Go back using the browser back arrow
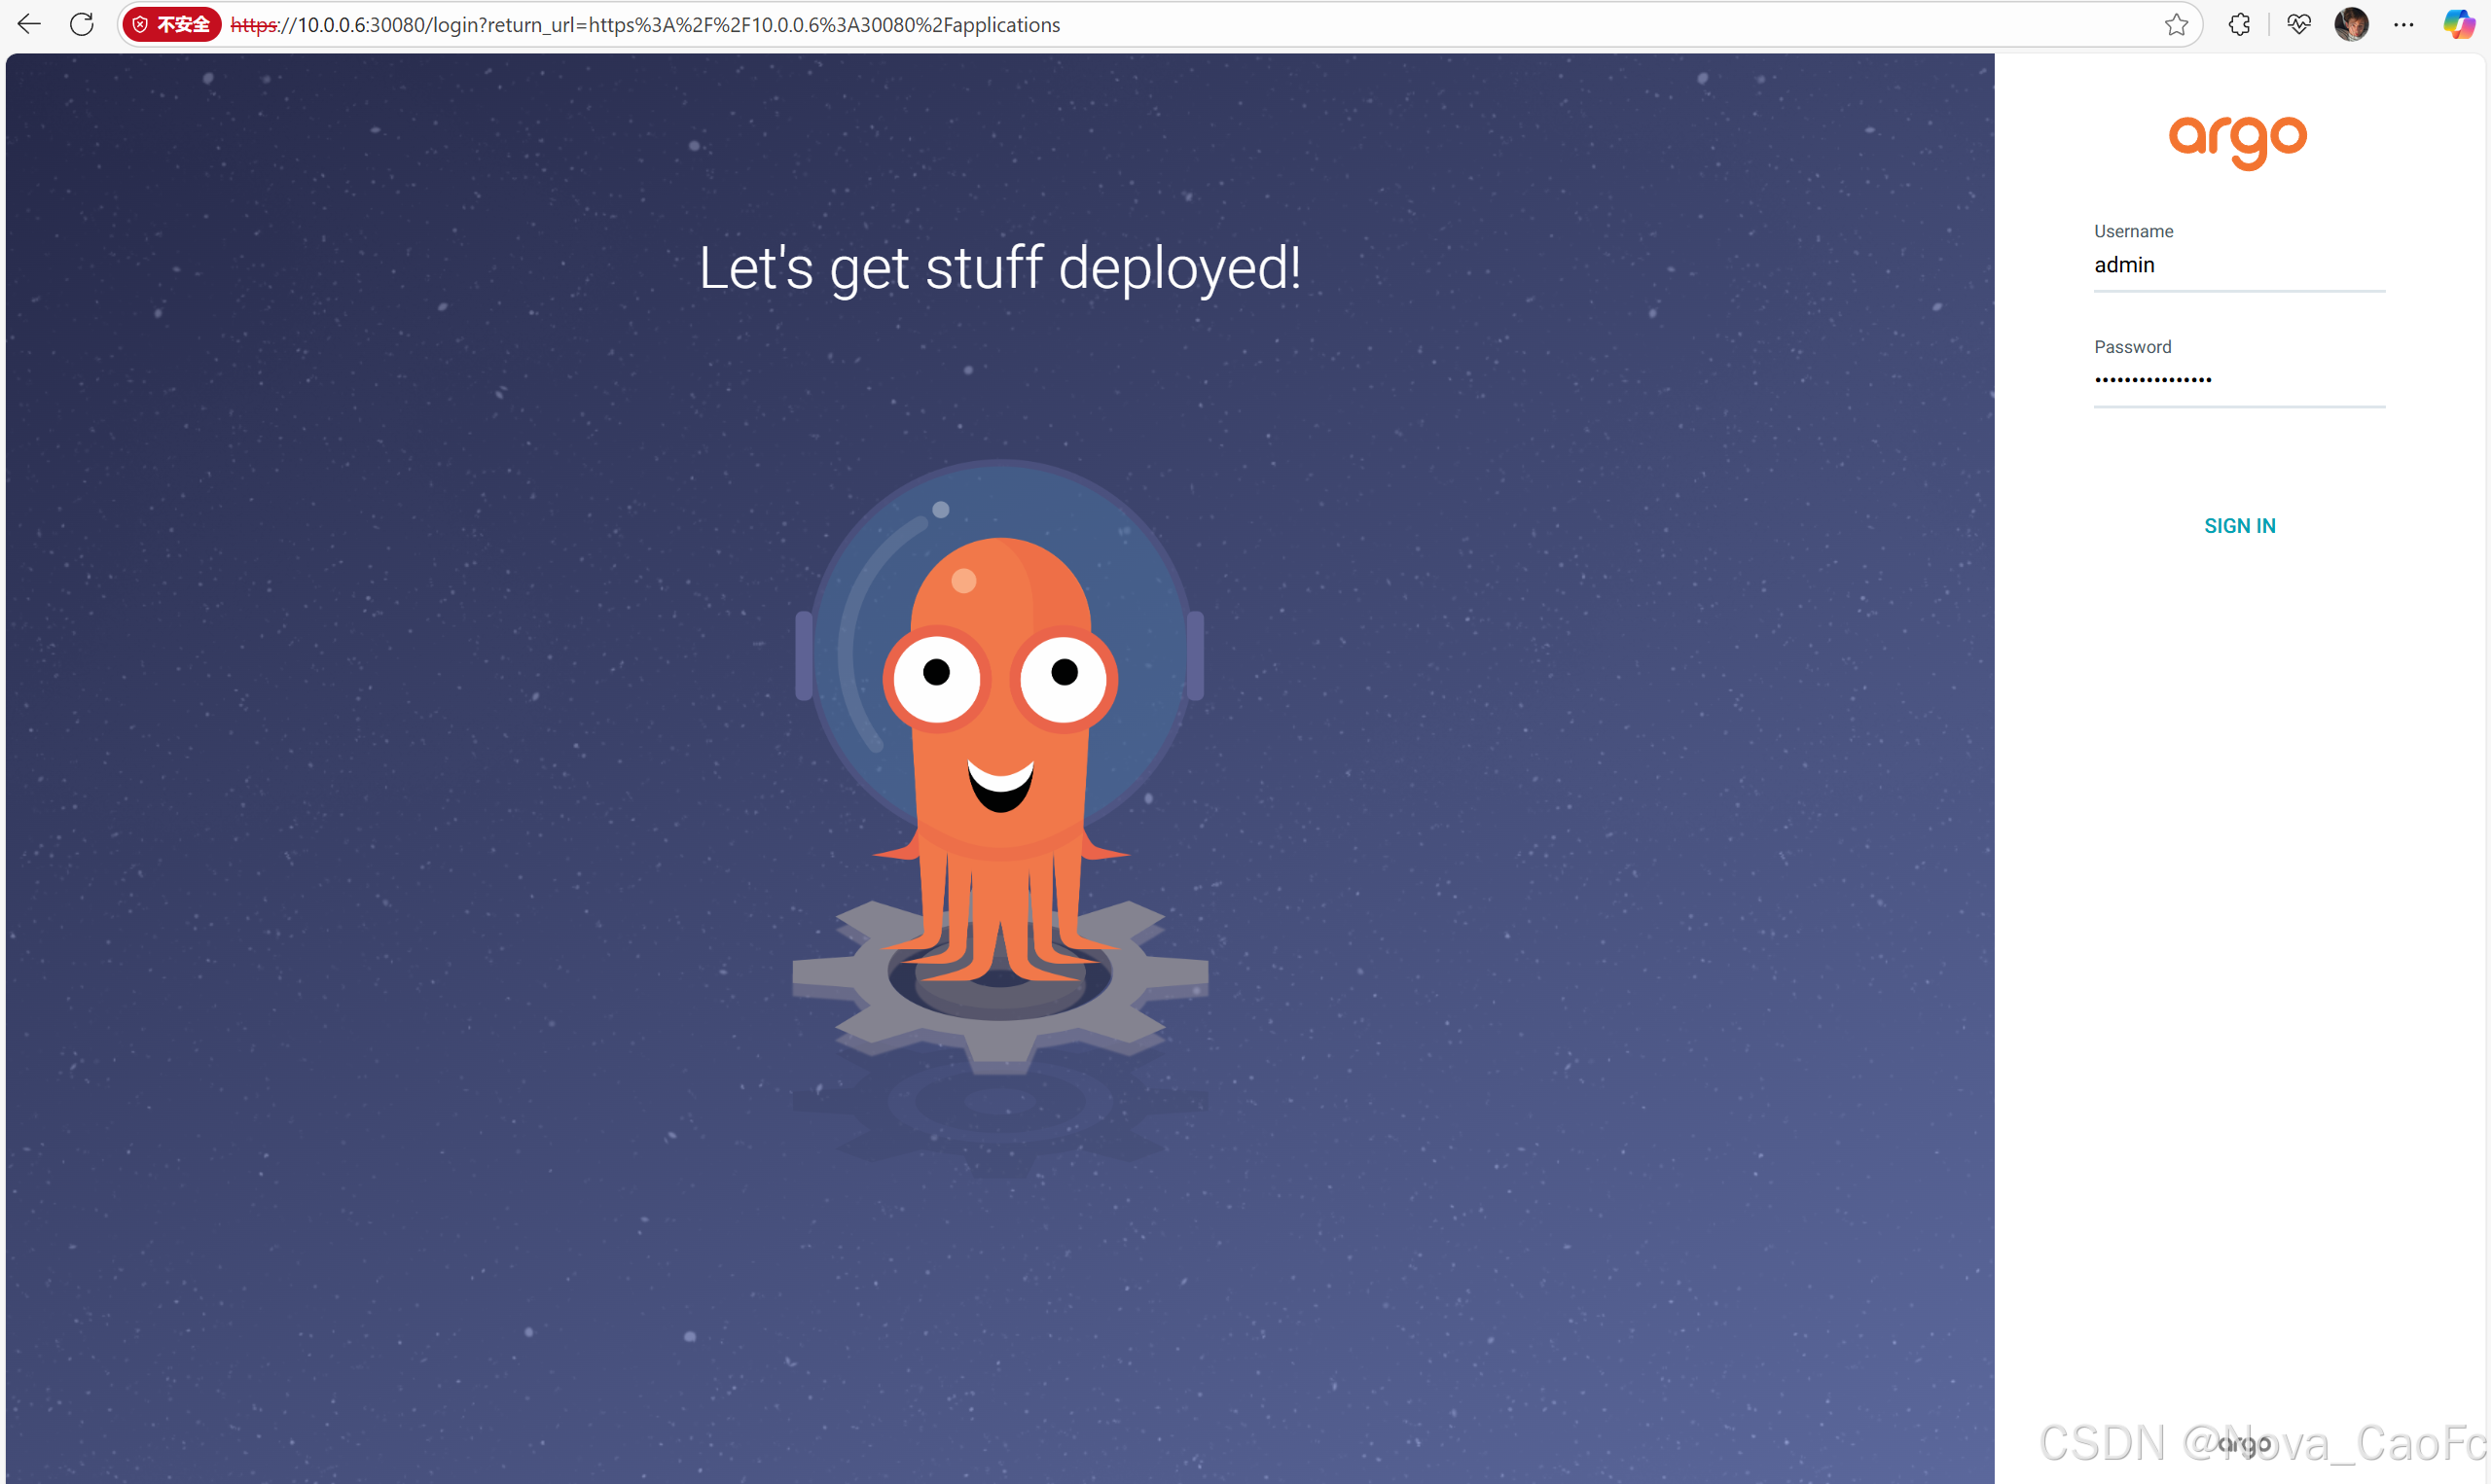The height and width of the screenshot is (1484, 2491). click(29, 24)
